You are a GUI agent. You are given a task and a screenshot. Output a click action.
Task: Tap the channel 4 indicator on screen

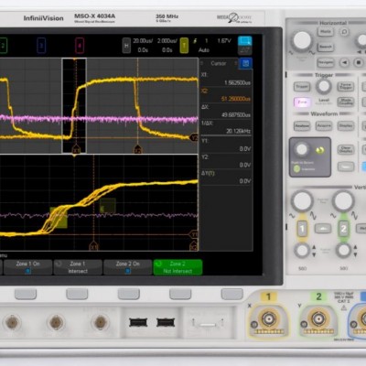(x=80, y=46)
